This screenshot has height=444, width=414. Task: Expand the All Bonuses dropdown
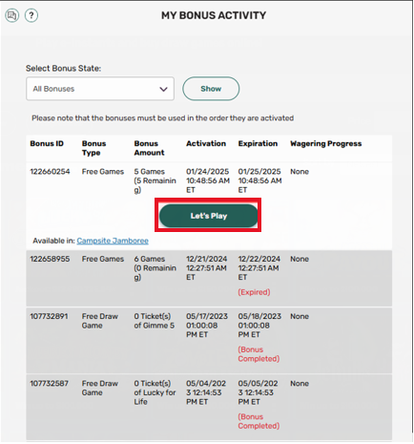click(100, 89)
